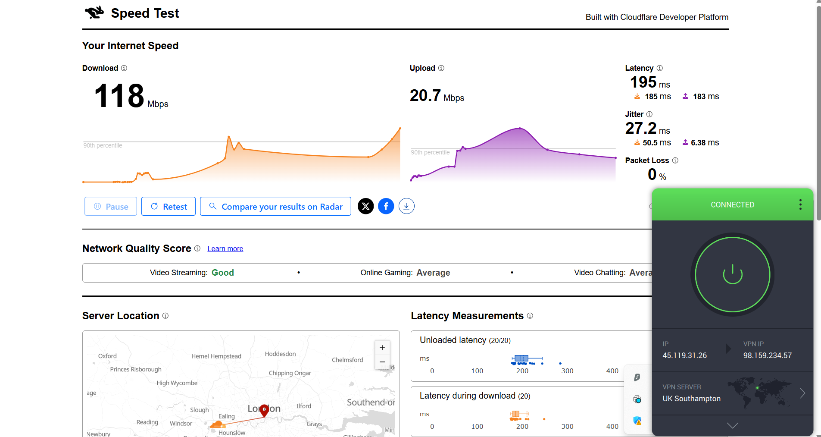Image resolution: width=821 pixels, height=437 pixels.
Task: Click the Retest button
Action: point(168,206)
